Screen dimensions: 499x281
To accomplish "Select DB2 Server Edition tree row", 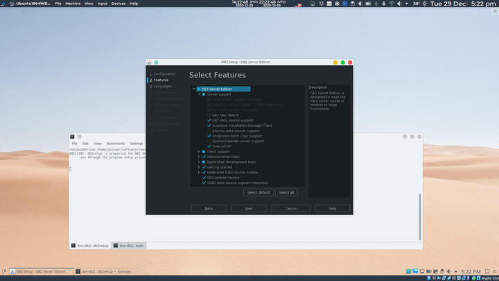I will point(223,90).
